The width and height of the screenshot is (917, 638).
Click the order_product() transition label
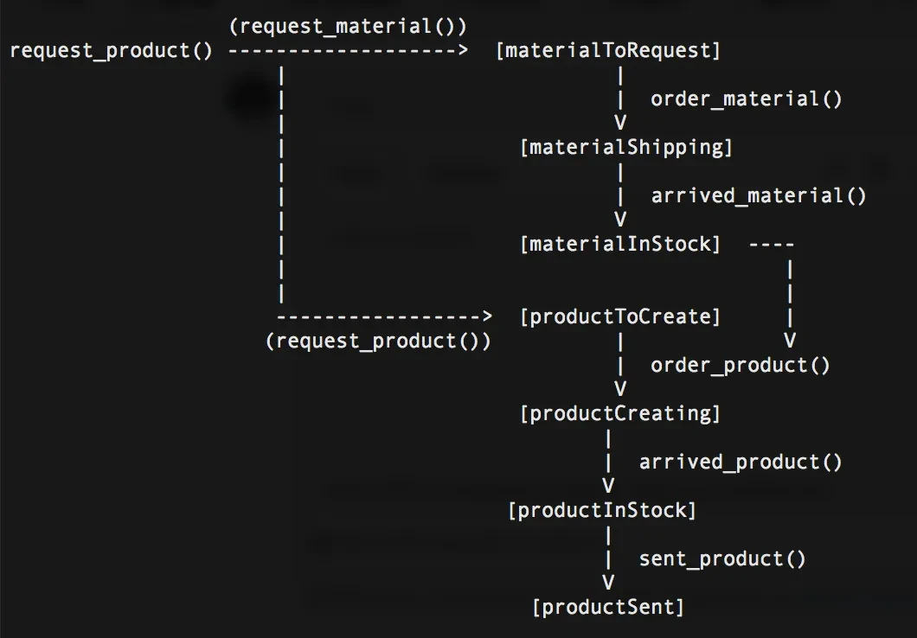tap(740, 365)
